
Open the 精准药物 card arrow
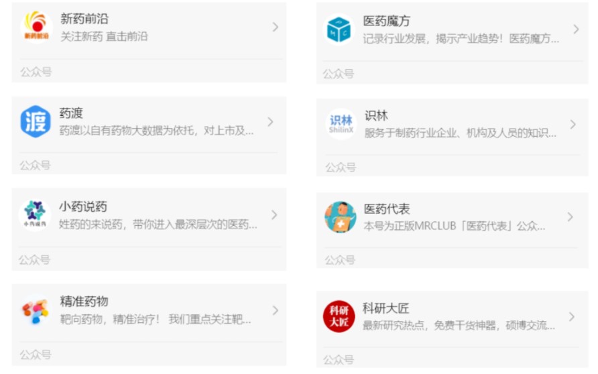pyautogui.click(x=276, y=310)
